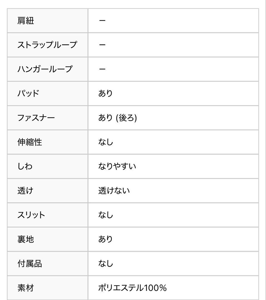Click the あり value beside パッド
The height and width of the screenshot is (300, 266).
coord(106,93)
